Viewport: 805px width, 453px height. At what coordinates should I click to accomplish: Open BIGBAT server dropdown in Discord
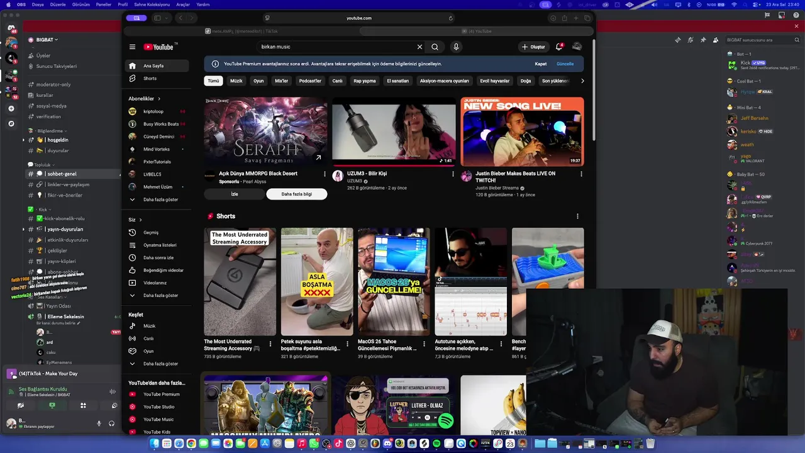click(x=47, y=40)
